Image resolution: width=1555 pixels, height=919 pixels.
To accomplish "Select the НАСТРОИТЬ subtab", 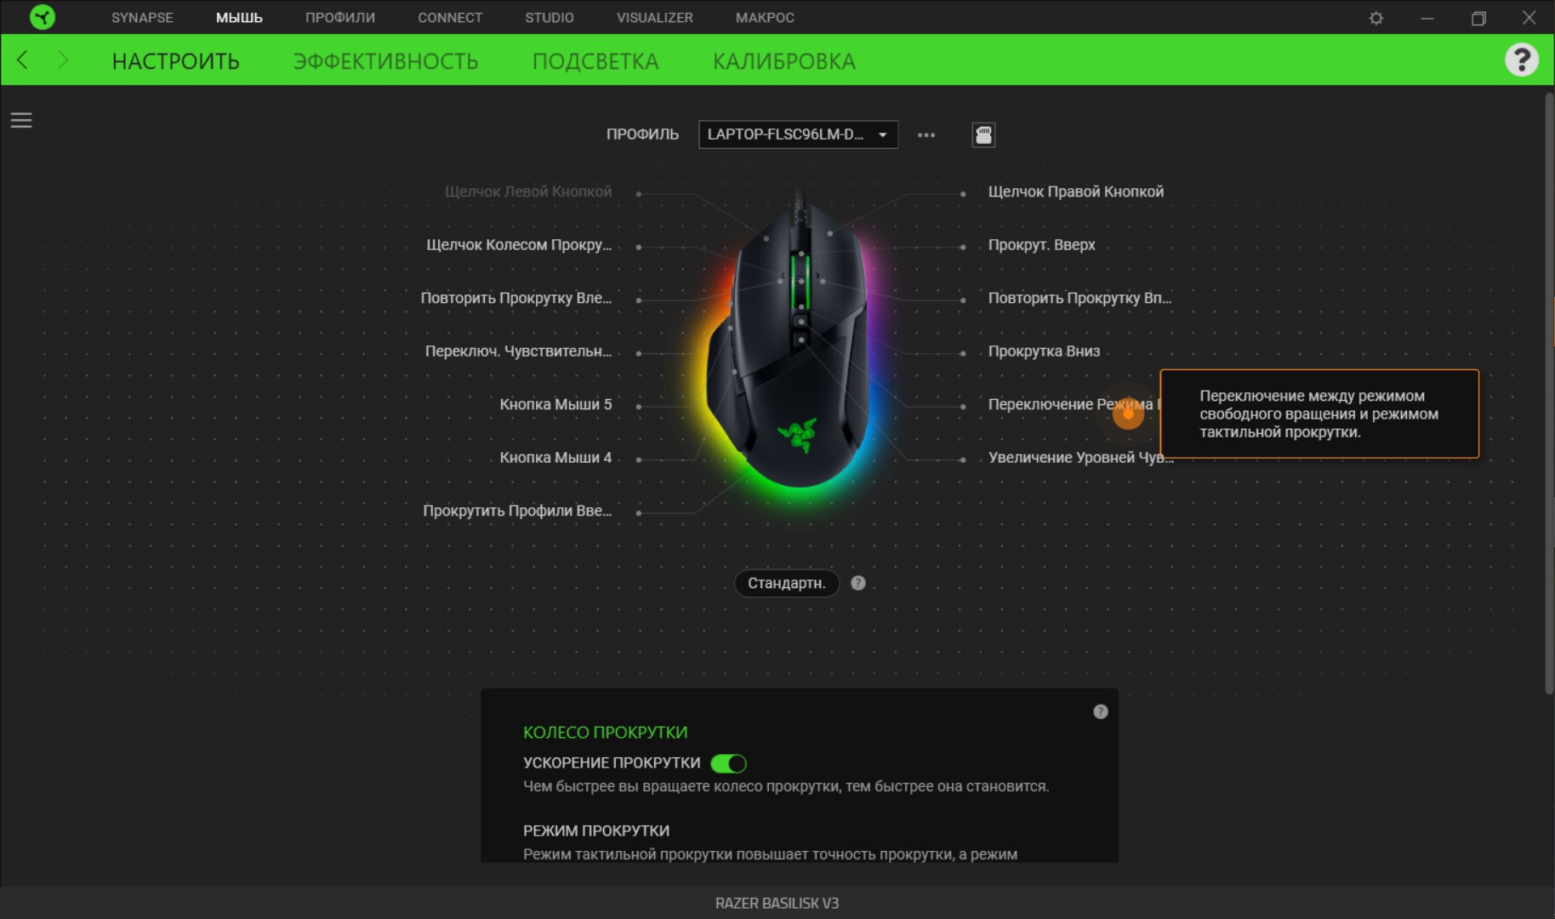I will (x=176, y=61).
